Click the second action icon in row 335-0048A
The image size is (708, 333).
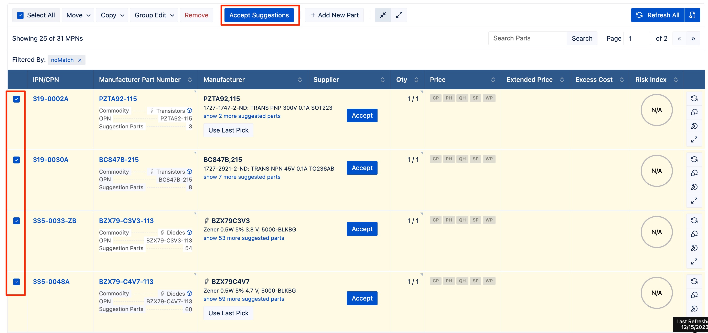(694, 295)
